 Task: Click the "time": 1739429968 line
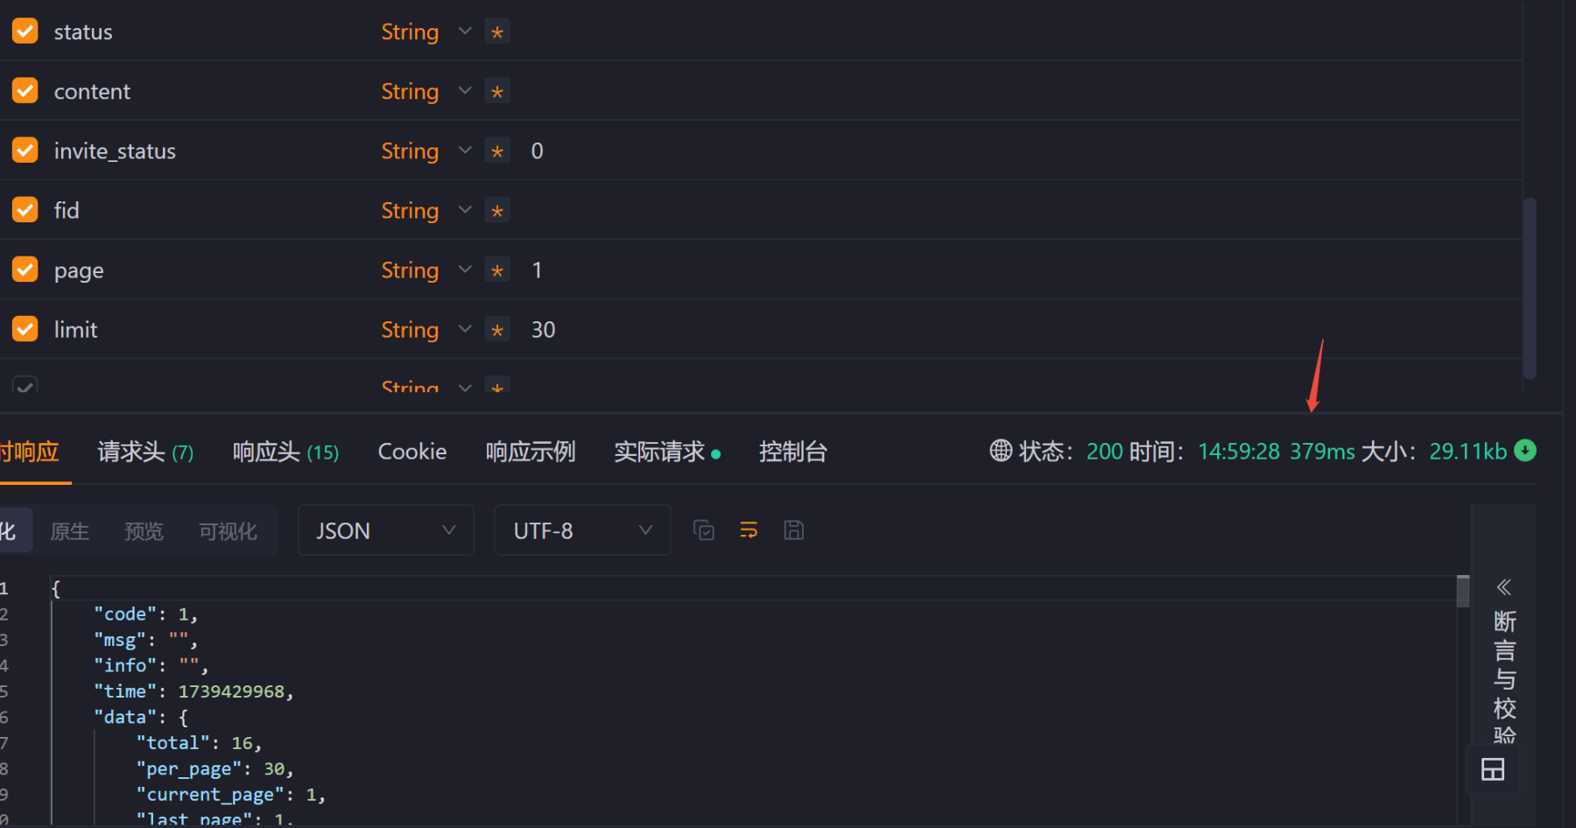pos(193,691)
